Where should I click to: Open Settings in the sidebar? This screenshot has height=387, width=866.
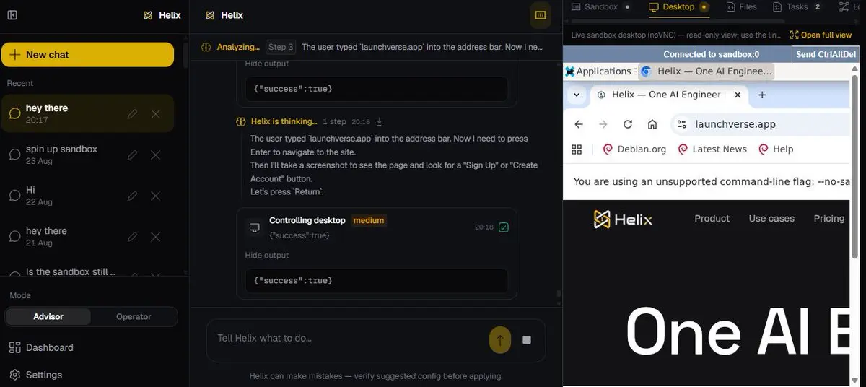coord(36,375)
